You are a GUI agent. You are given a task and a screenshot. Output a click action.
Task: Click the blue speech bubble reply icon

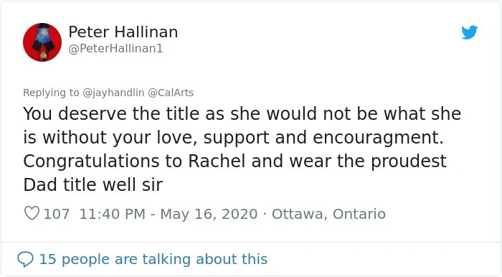pos(25,259)
